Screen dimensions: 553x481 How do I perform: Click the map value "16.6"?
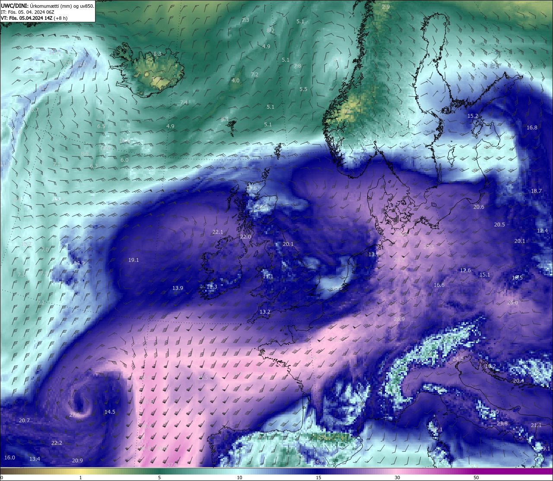point(439,285)
